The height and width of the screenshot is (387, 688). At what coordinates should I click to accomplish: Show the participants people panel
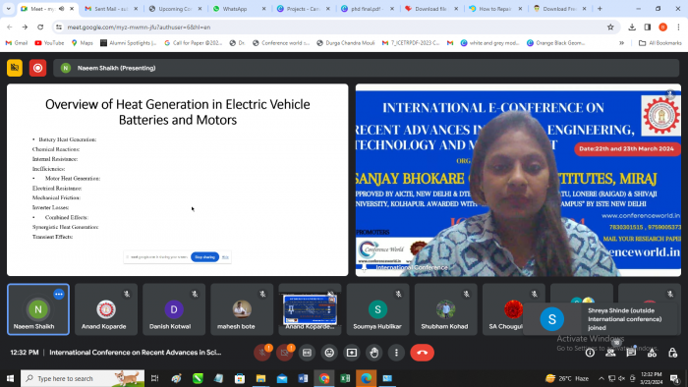pyautogui.click(x=610, y=353)
